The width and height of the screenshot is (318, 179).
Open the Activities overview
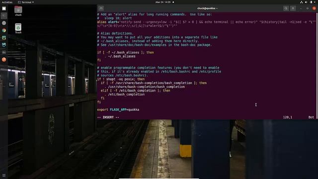point(7,2)
